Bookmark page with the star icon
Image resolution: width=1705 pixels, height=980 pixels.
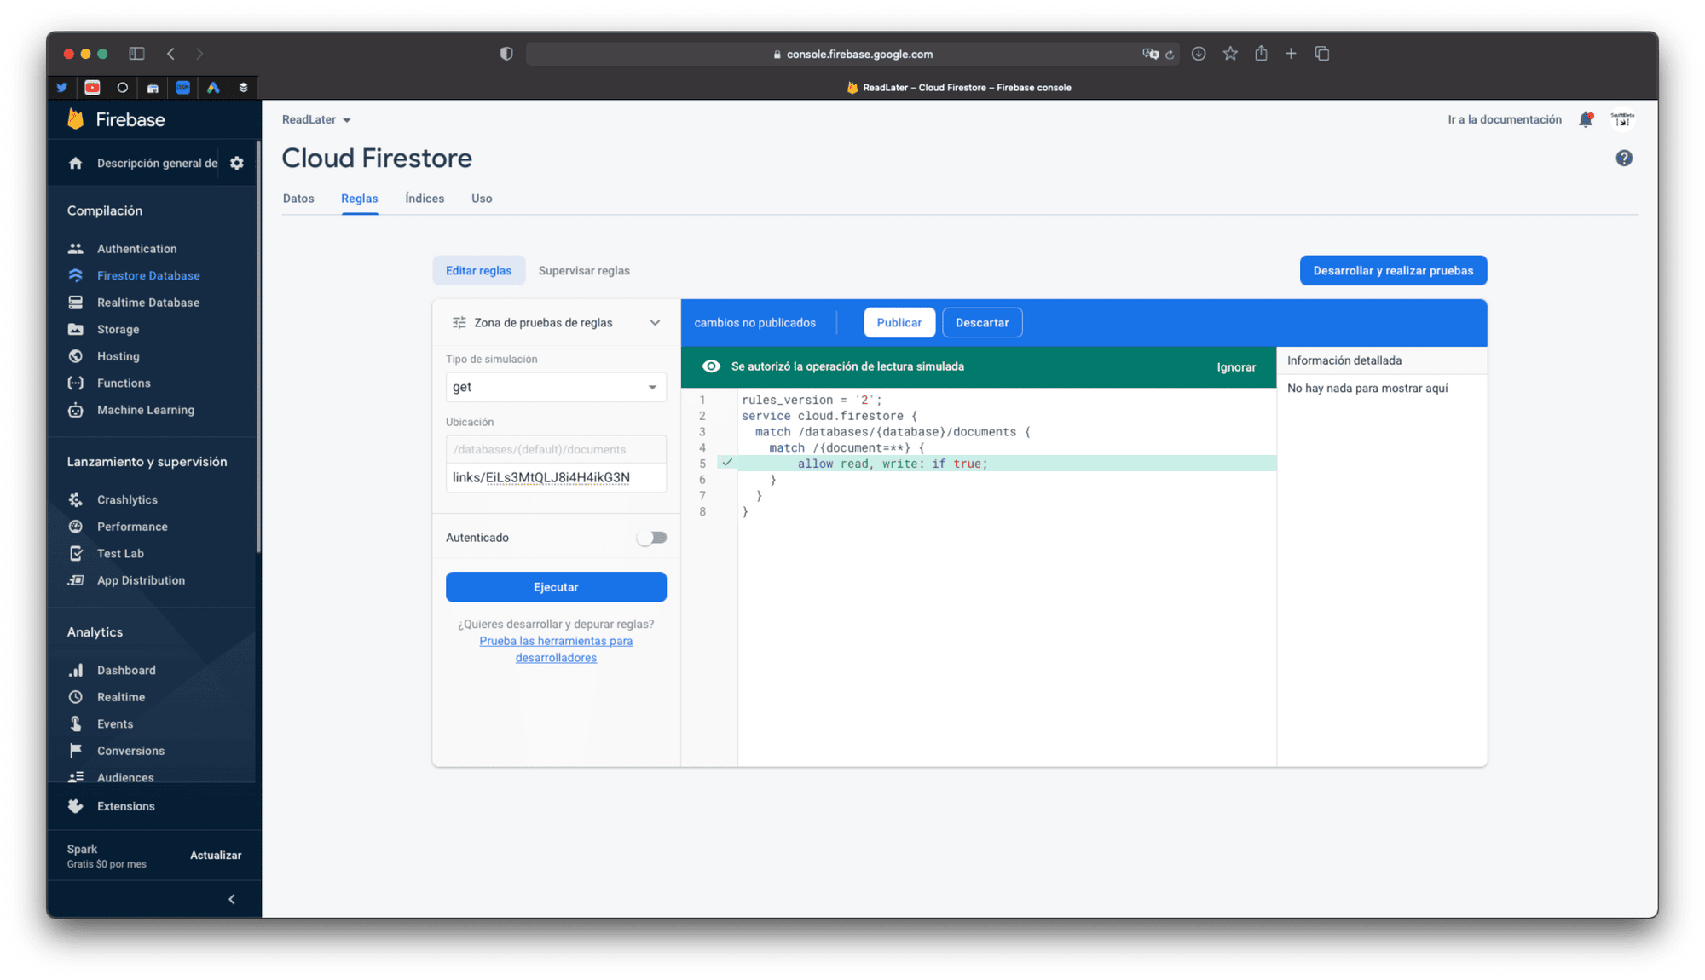(1230, 54)
